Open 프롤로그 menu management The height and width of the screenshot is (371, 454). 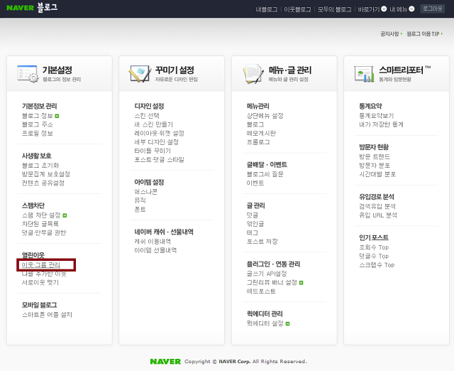(x=258, y=142)
